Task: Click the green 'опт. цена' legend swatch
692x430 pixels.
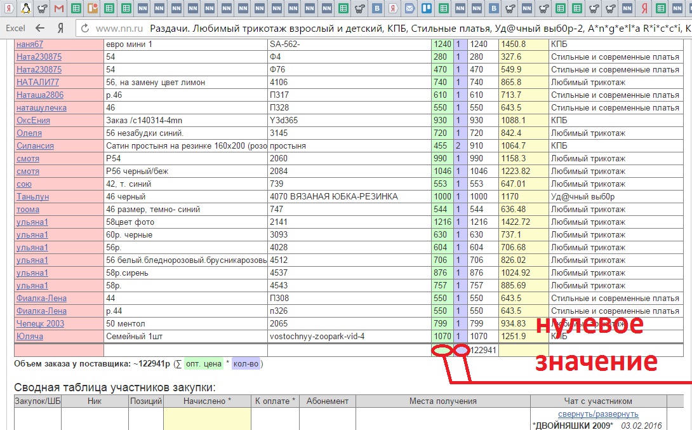Action: 203,364
